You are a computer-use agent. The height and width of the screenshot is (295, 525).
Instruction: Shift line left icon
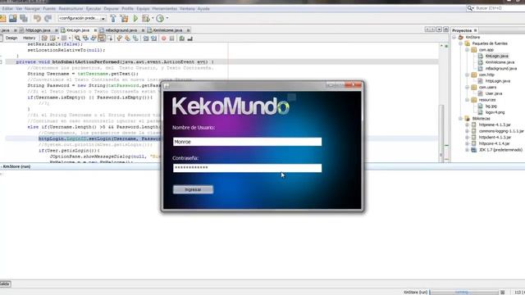point(146,39)
